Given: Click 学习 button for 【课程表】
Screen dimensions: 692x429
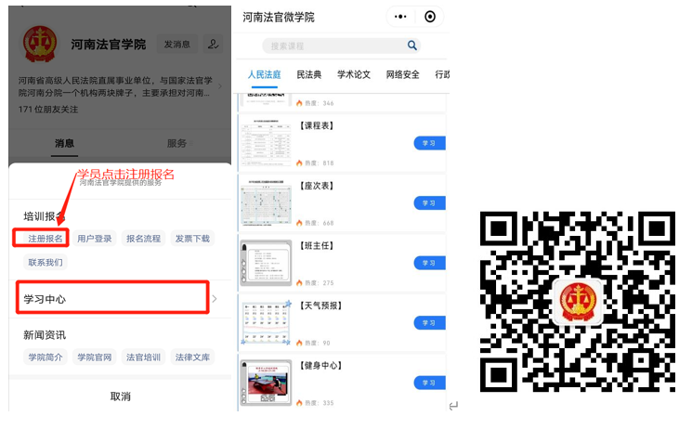Looking at the screenshot, I should pos(429,143).
